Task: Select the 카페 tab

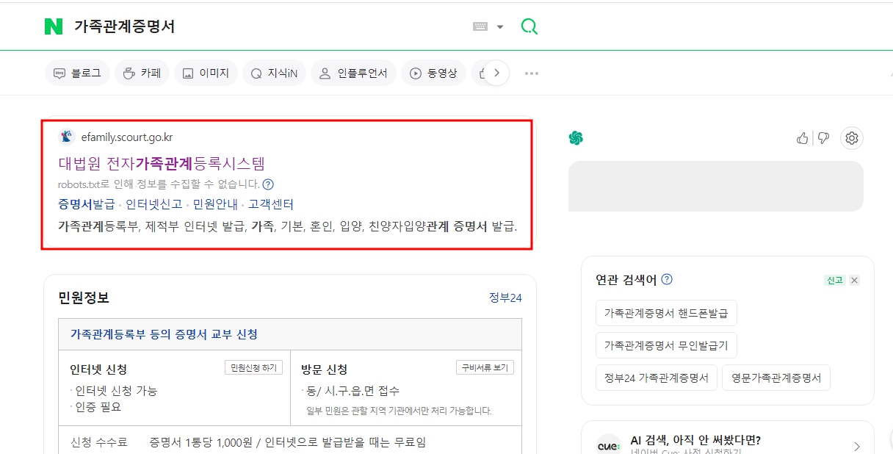Action: (x=142, y=73)
